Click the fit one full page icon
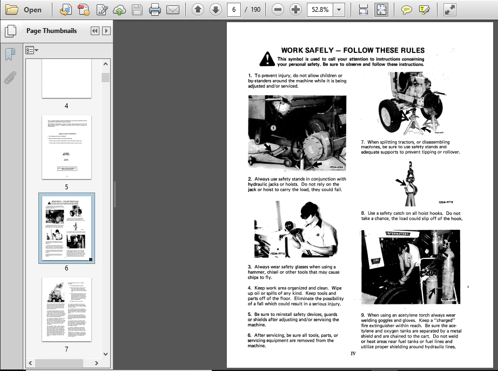The image size is (498, 371). tap(381, 10)
